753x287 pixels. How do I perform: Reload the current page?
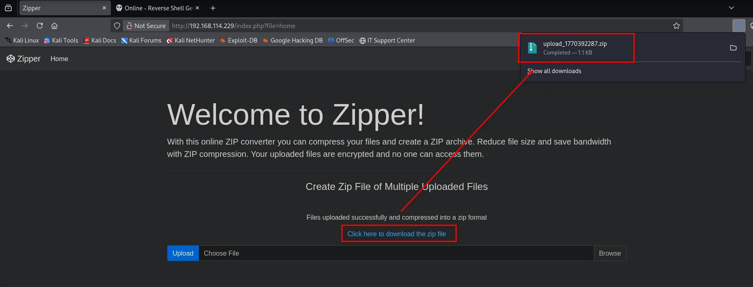tap(40, 26)
